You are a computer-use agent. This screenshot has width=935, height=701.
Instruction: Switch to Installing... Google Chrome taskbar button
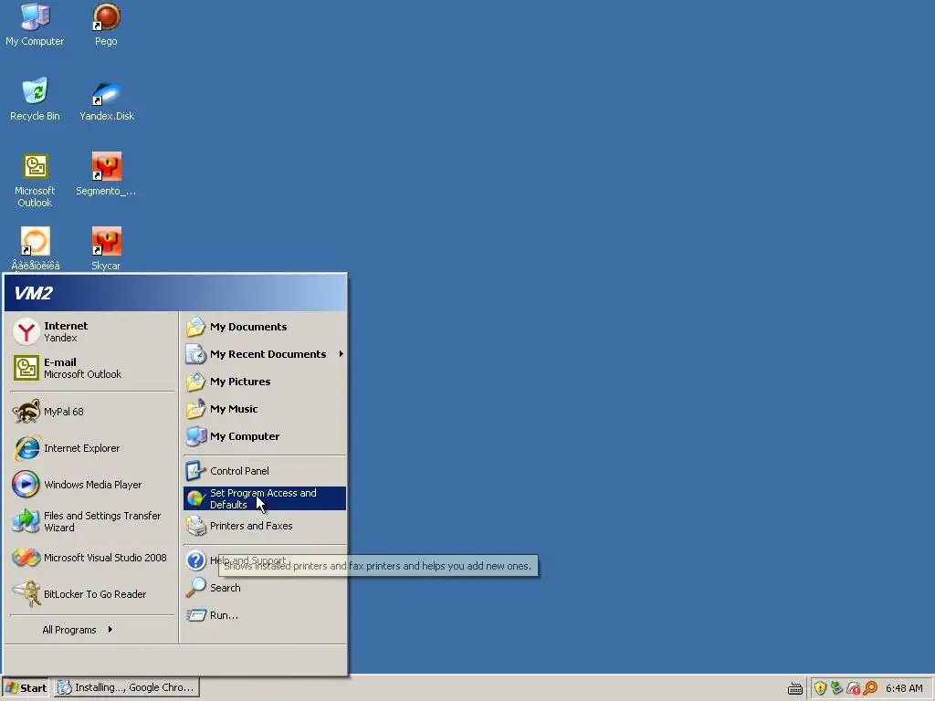(x=127, y=687)
